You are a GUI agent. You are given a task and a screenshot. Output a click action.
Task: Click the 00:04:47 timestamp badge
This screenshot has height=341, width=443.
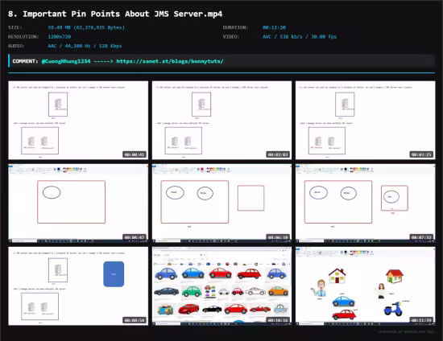tap(135, 237)
